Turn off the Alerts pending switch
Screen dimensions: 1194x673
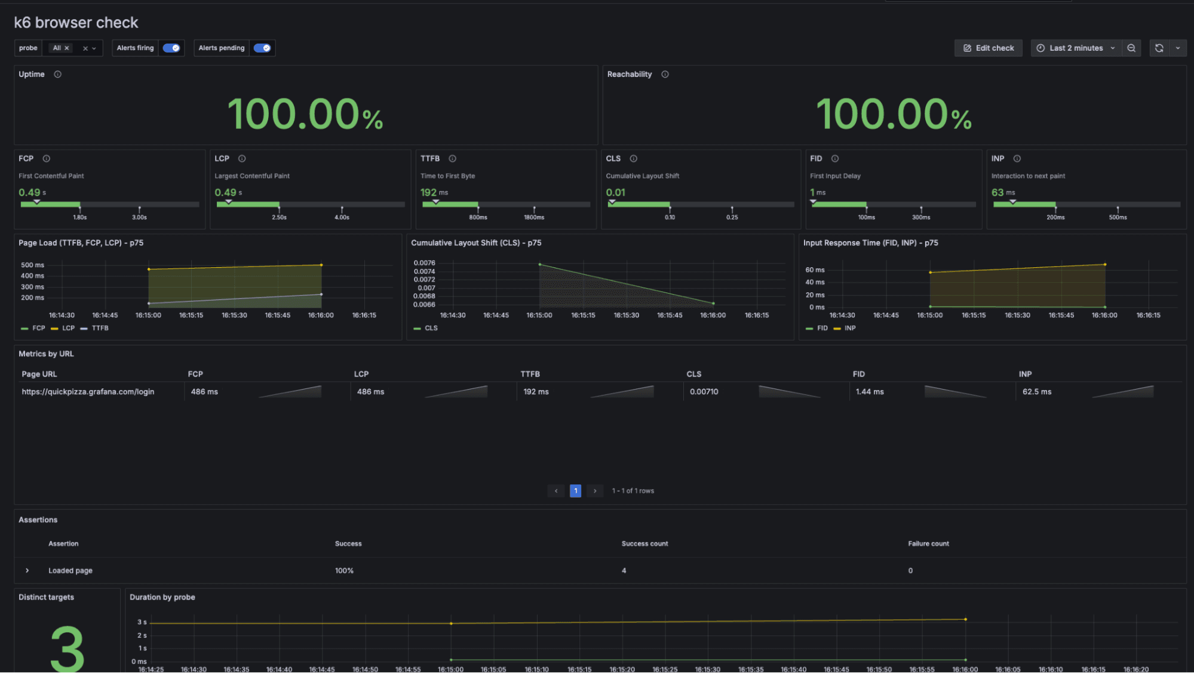click(x=262, y=48)
